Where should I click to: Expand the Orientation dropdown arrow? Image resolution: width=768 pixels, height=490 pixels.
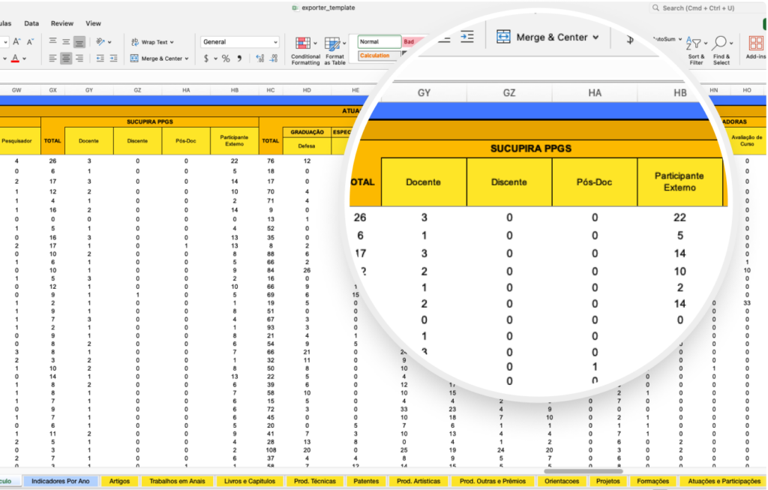click(109, 42)
